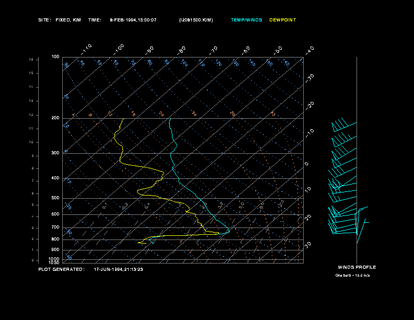The height and width of the screenshot is (320, 414).
Task: Click the 500 pressure level label
Action: (55, 198)
